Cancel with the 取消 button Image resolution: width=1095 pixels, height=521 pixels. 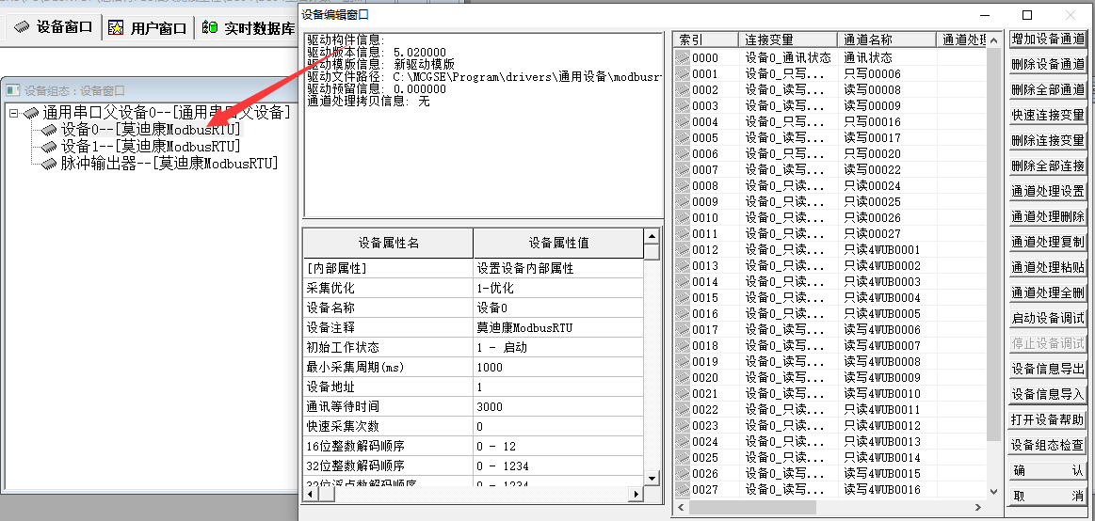coord(1048,496)
